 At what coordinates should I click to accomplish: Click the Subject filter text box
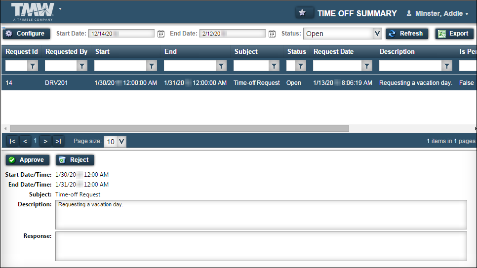pos(251,66)
